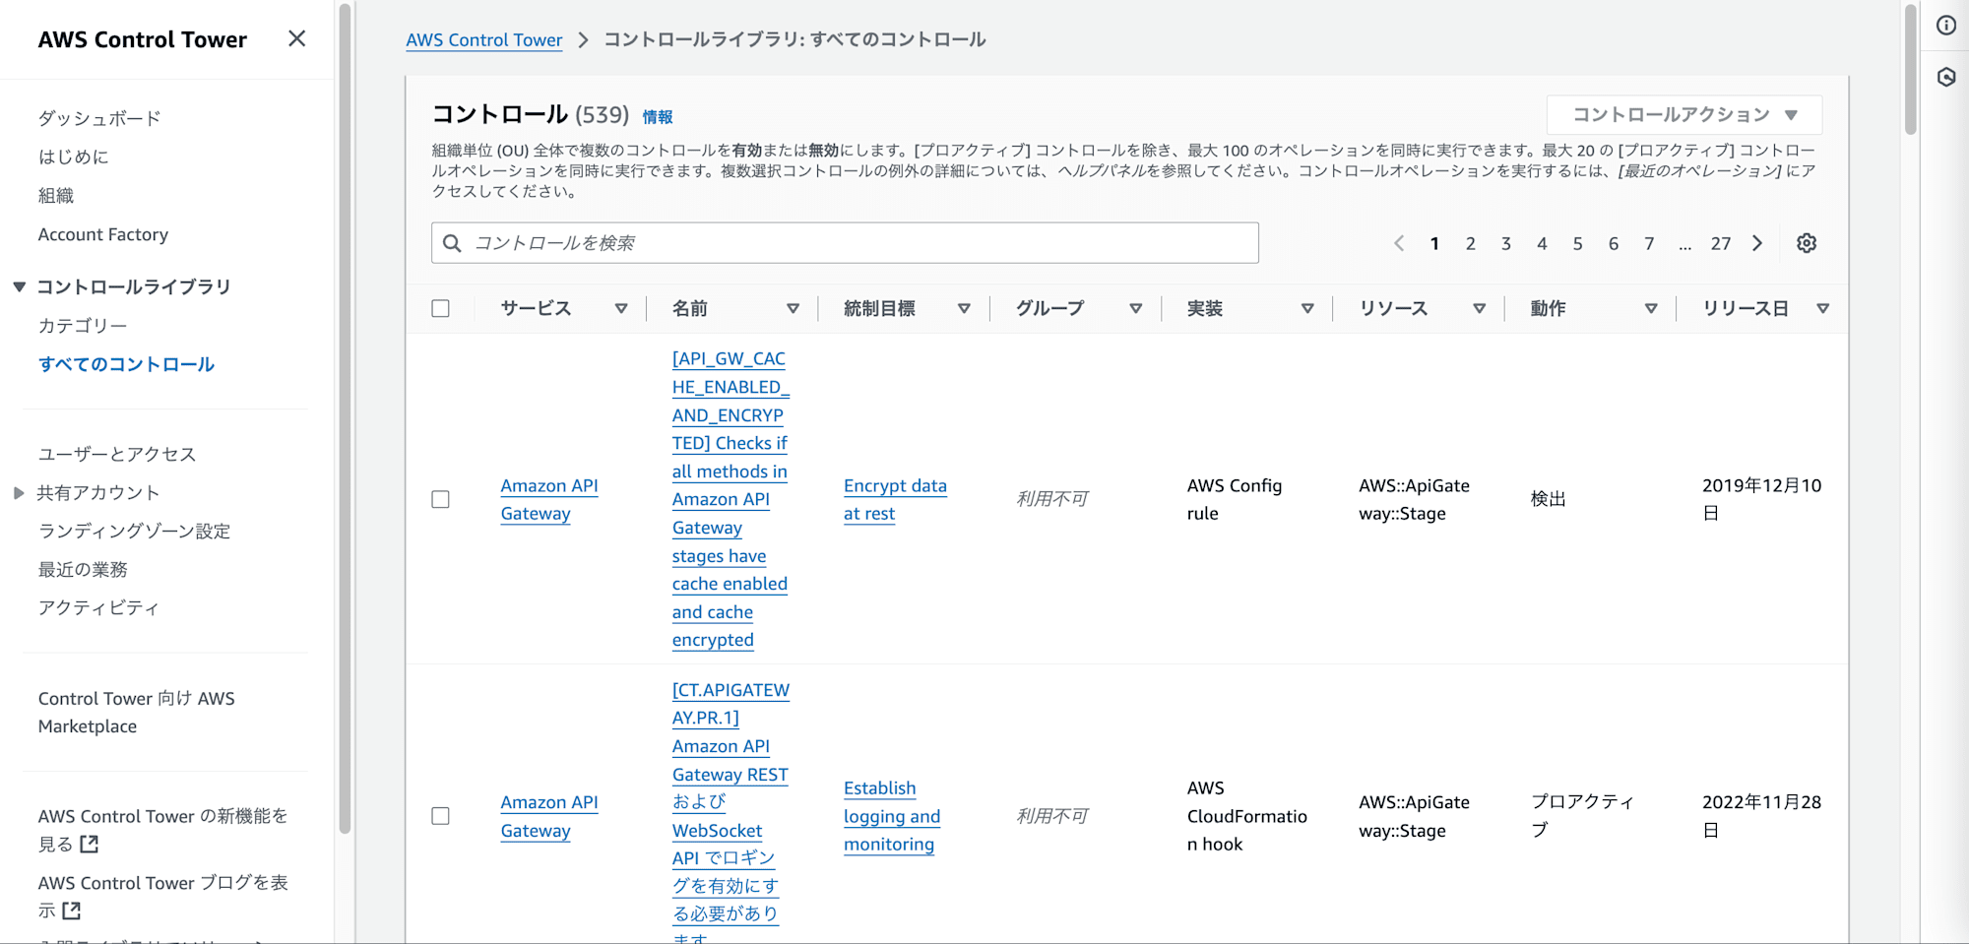
Task: Click AWS Control Tower breadcrumb link
Action: tap(484, 39)
